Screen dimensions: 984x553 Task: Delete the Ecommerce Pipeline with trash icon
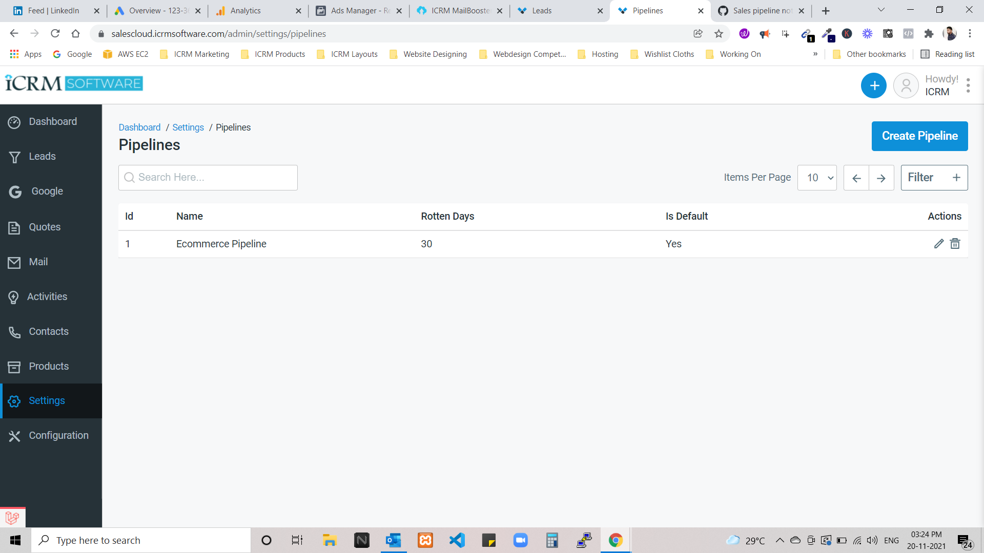[955, 244]
